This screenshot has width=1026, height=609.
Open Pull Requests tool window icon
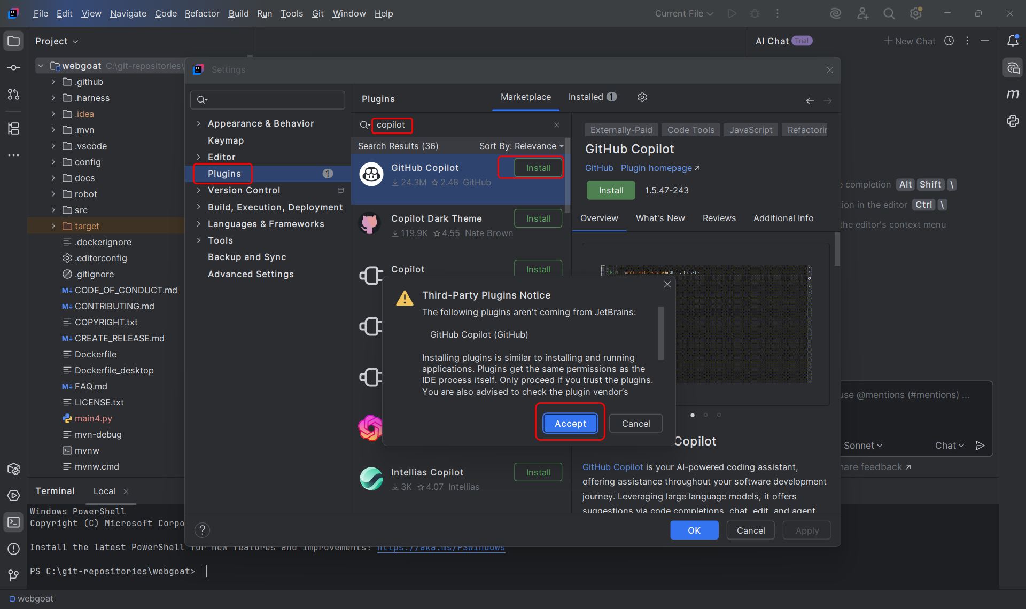pos(14,95)
